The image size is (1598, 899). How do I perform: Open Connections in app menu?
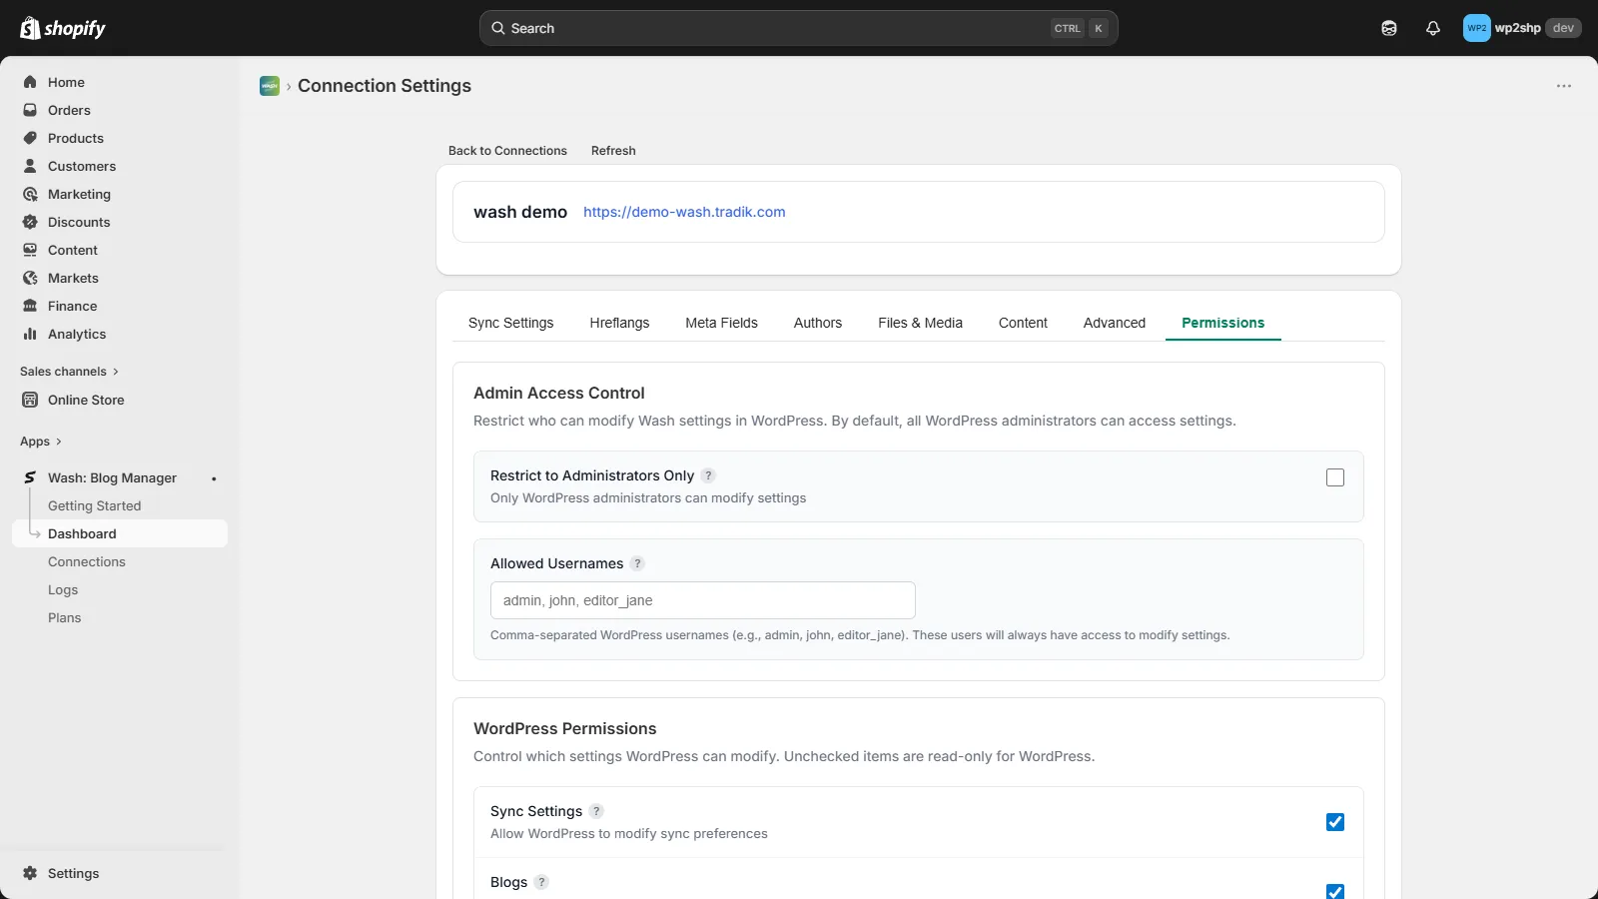click(x=87, y=561)
